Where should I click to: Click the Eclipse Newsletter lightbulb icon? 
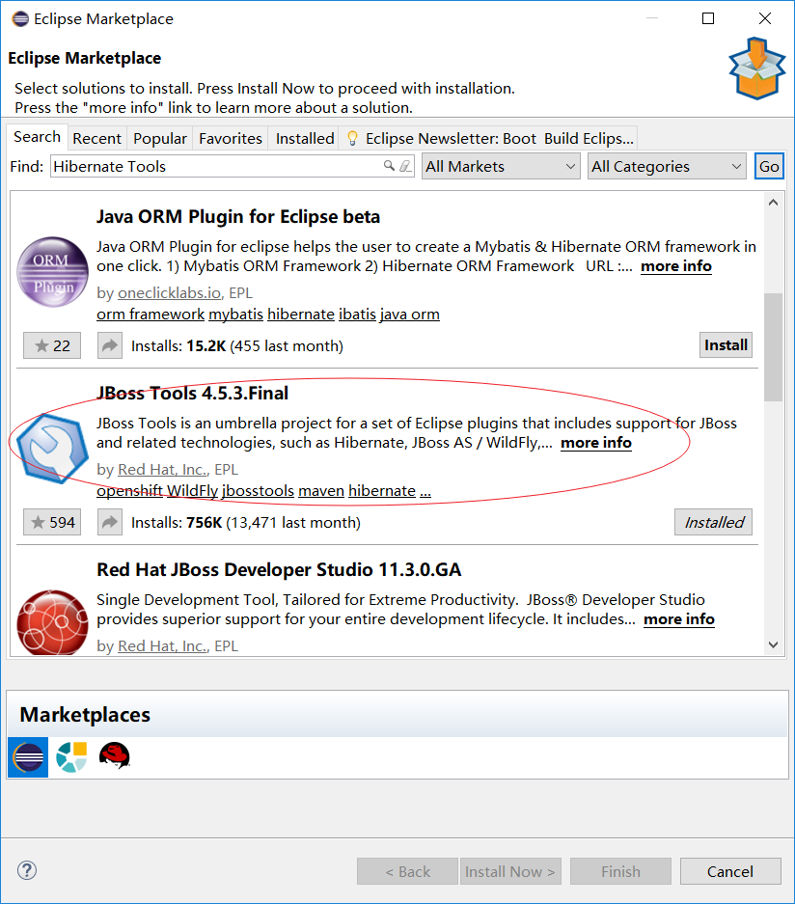tap(352, 138)
